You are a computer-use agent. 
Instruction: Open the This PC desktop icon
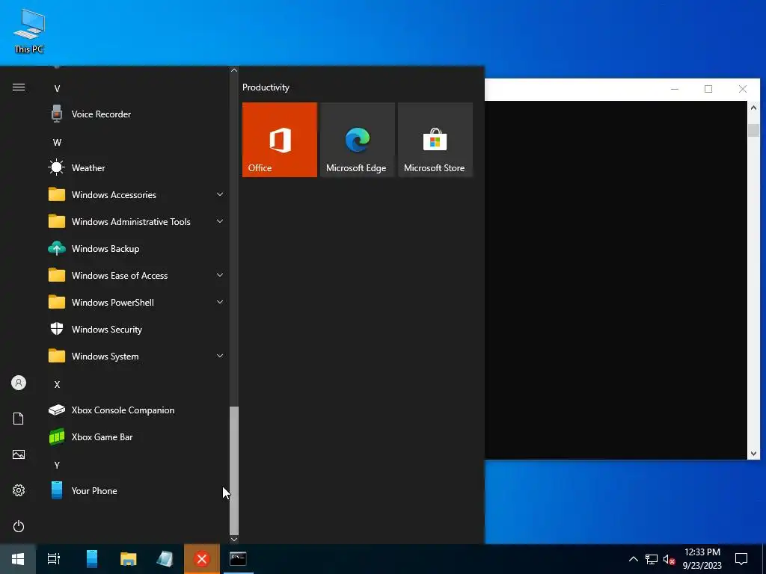pyautogui.click(x=29, y=31)
